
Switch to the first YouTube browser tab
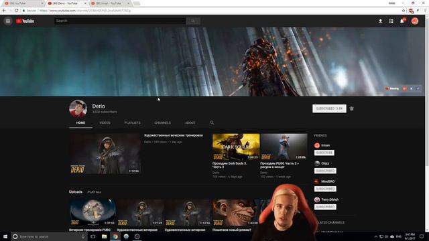click(x=23, y=3)
